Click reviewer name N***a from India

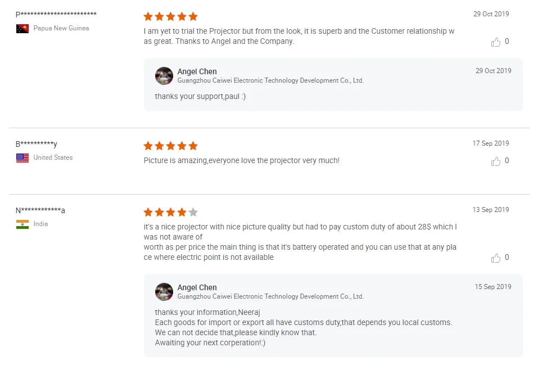click(40, 210)
